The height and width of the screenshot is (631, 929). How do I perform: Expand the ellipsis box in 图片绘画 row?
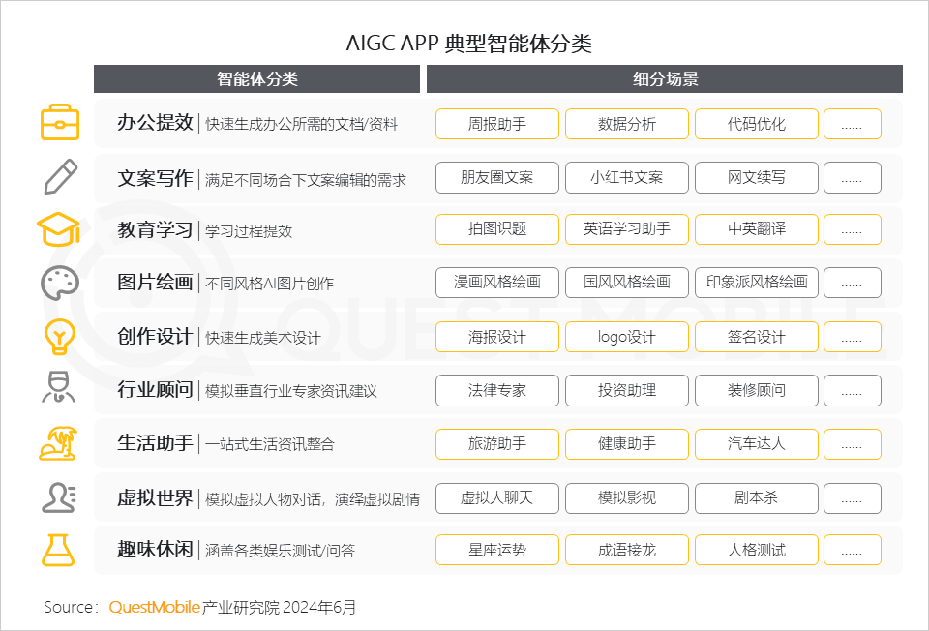coord(852,284)
